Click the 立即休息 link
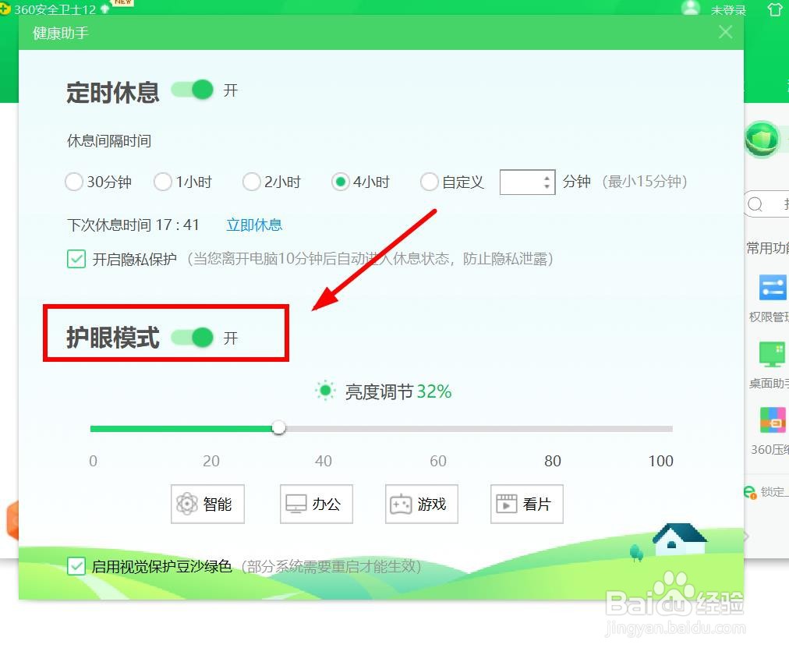789x655 pixels. click(x=254, y=224)
